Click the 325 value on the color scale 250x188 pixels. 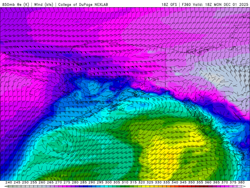tap(150, 182)
